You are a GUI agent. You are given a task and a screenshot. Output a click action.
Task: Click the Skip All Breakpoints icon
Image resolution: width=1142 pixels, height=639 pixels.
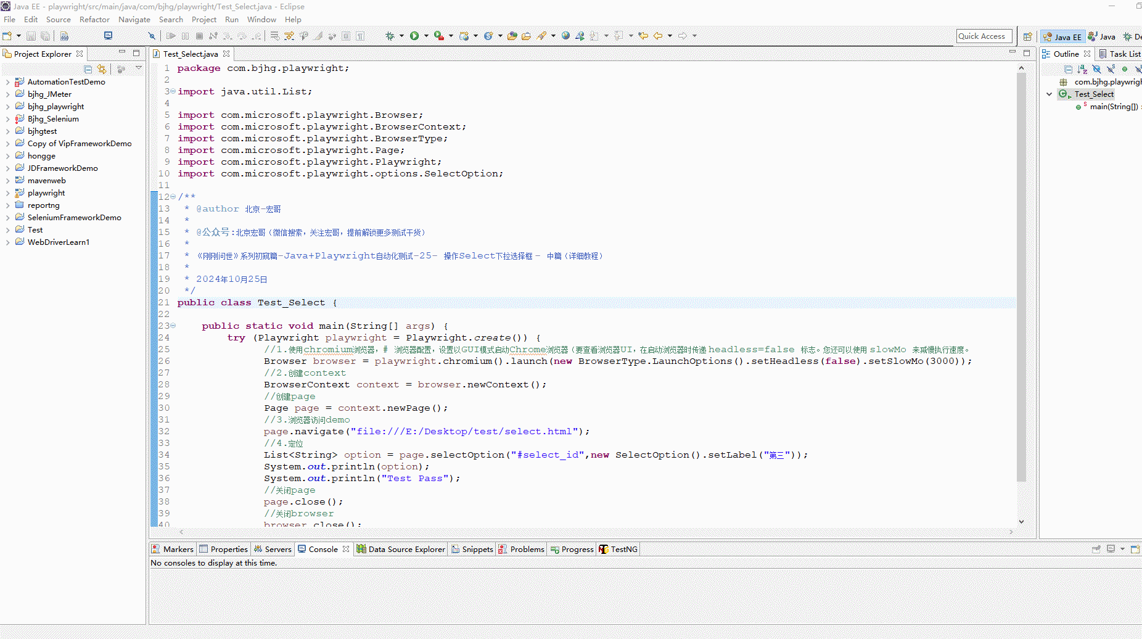152,36
